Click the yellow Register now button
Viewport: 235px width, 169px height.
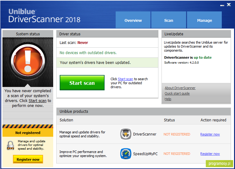click(x=28, y=159)
